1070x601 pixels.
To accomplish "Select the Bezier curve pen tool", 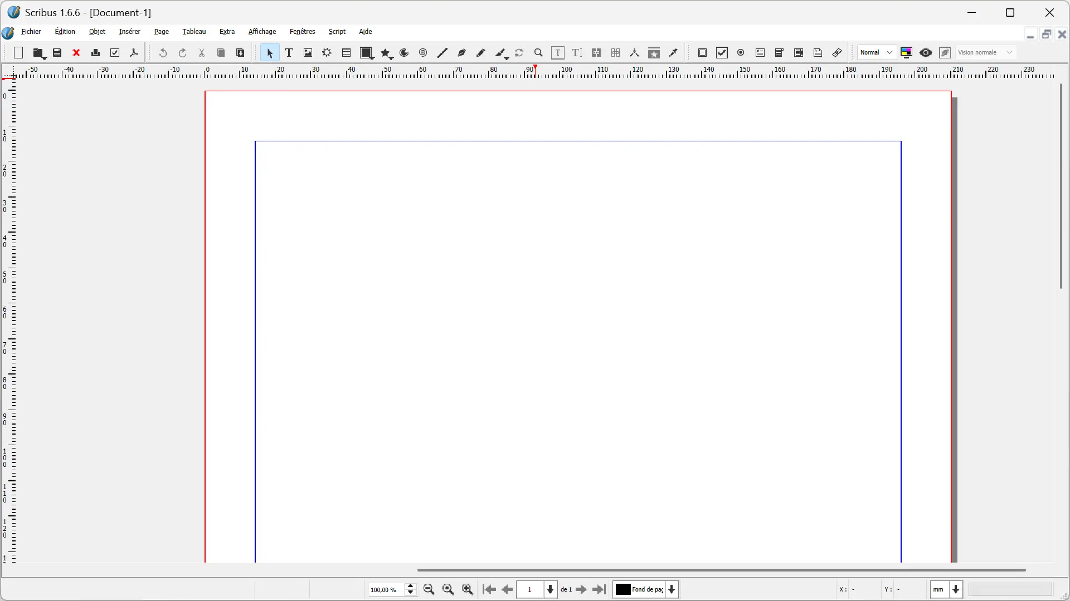I will (462, 53).
